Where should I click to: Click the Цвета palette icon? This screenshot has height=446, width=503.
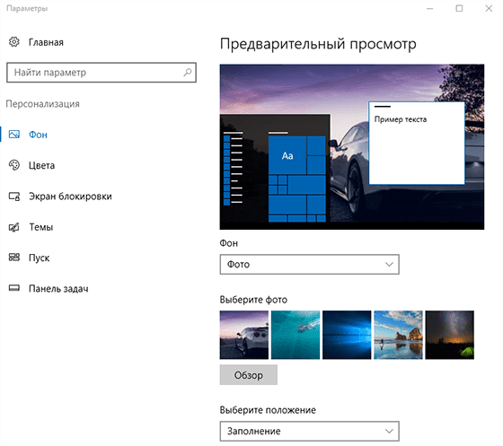(x=14, y=165)
